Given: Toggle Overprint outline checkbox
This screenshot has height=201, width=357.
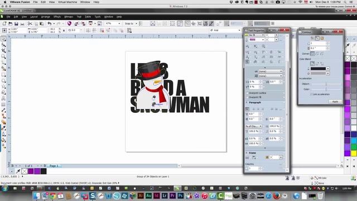Looking at the screenshot, I should 248,93.
